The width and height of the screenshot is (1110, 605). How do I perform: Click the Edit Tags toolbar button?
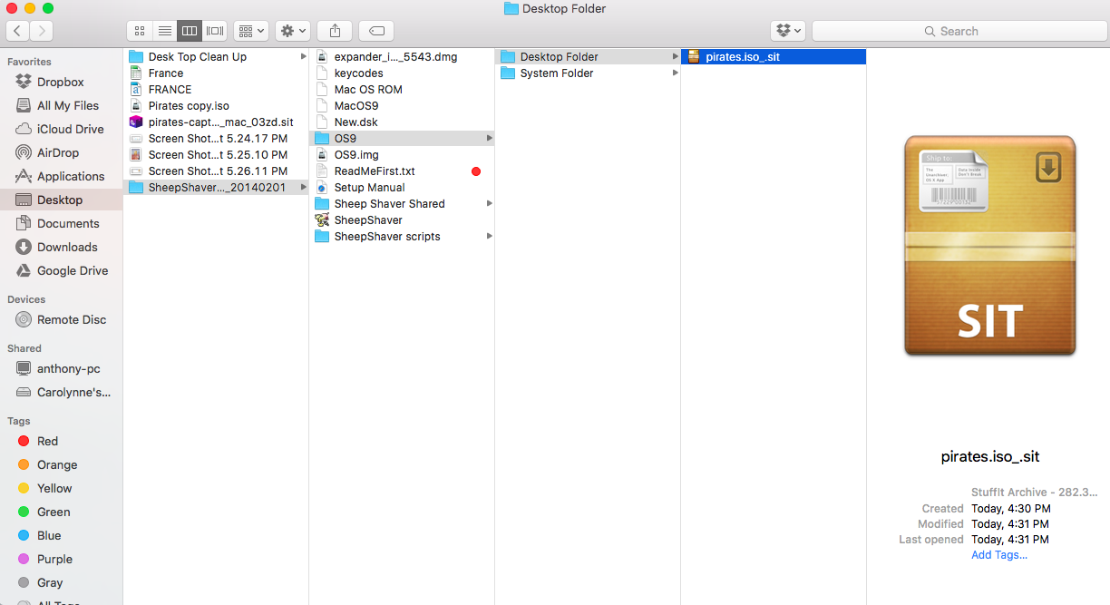coord(376,31)
